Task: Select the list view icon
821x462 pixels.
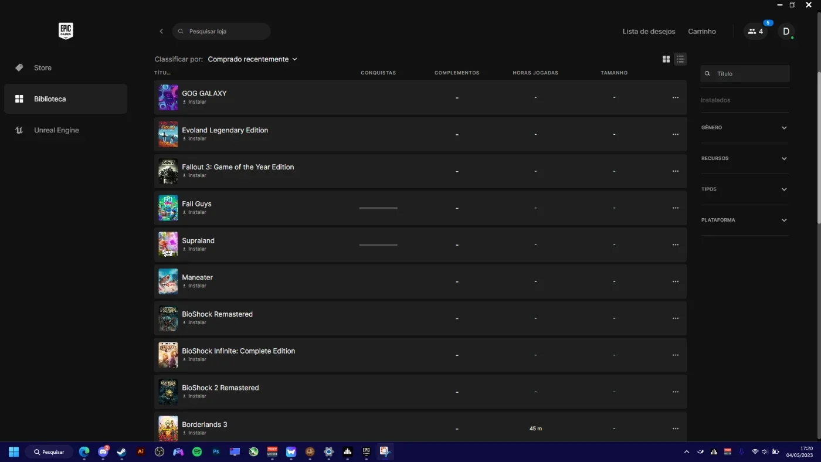Action: tap(680, 59)
